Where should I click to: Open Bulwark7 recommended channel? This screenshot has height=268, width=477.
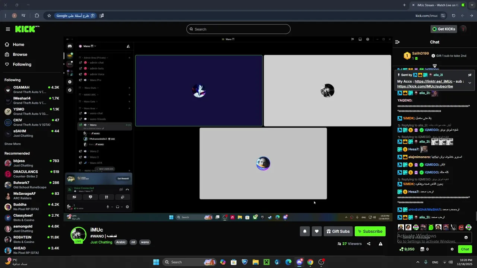coord(32,185)
